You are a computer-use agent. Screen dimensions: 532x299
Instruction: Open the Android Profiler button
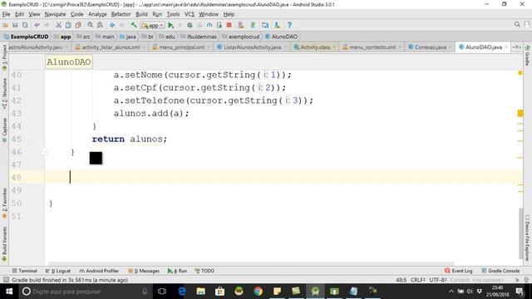[99, 271]
